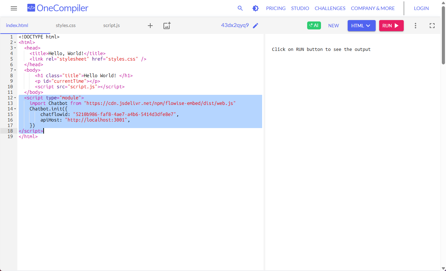This screenshot has height=271, width=446.
Task: Switch to the styles.css tab
Action: pos(66,26)
